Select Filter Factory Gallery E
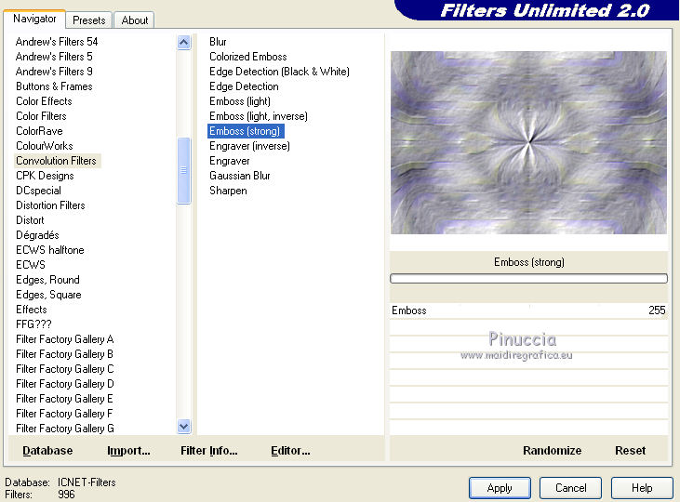 coord(64,399)
